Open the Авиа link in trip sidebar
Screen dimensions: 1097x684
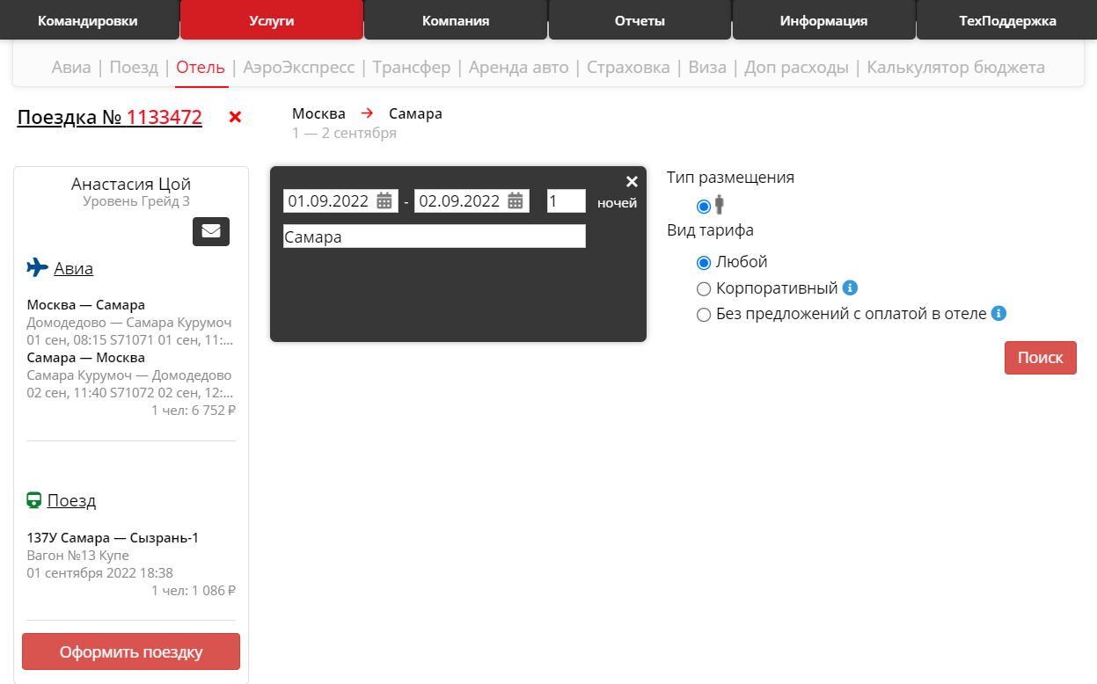tap(73, 268)
